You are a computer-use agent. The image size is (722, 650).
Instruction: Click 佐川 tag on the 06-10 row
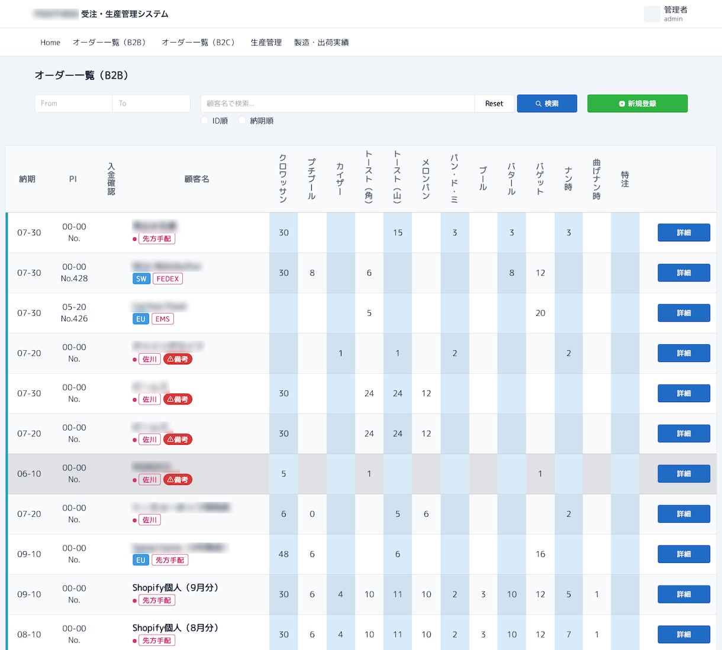point(150,480)
